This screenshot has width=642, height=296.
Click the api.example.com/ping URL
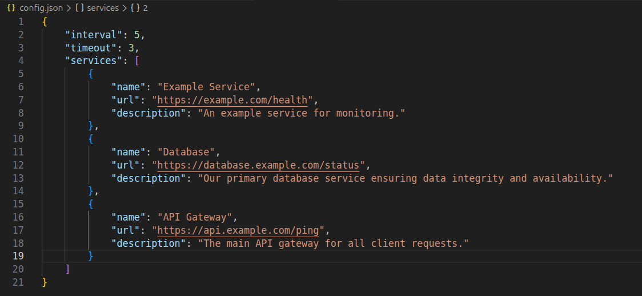(x=241, y=230)
